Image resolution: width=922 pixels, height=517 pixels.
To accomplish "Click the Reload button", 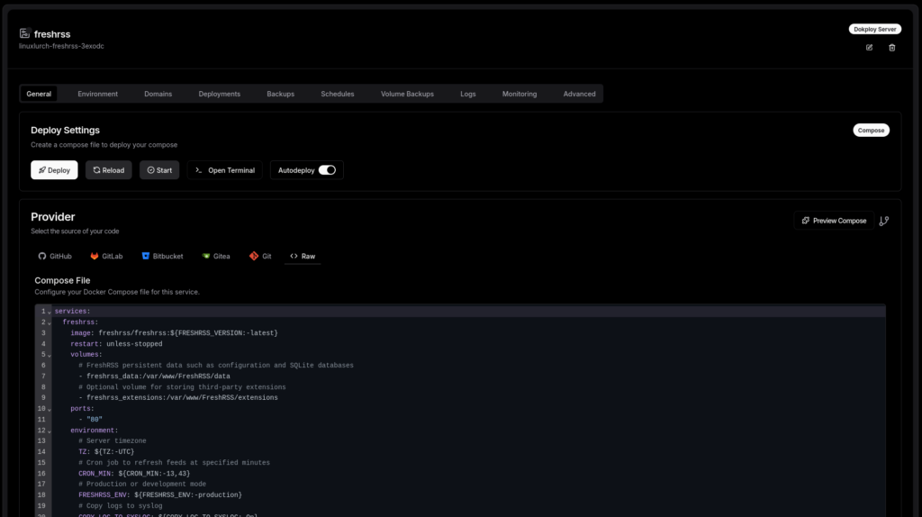I will click(109, 170).
